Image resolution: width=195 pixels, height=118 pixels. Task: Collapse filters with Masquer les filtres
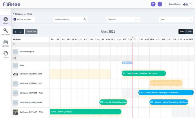coord(22,14)
